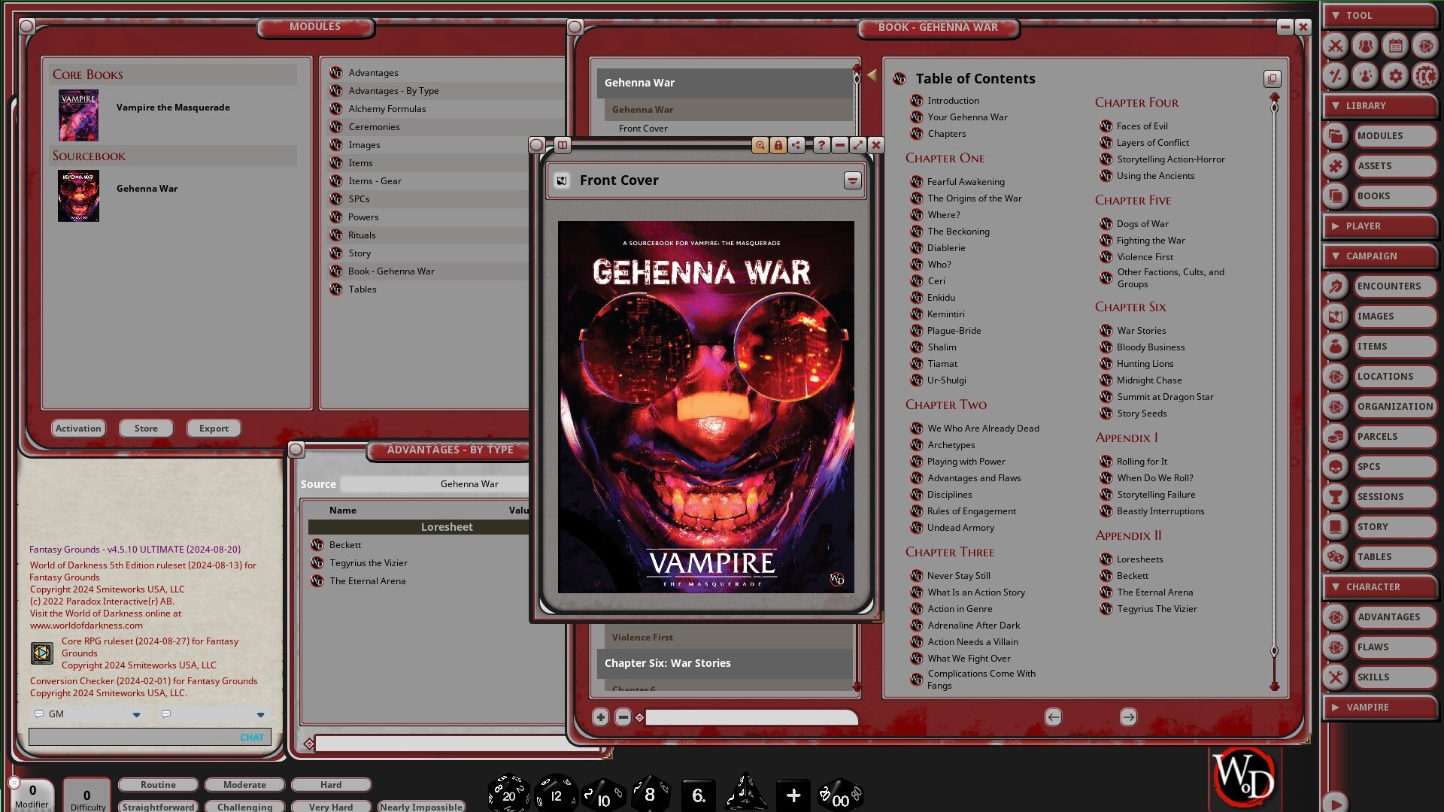Open the Effects tool icon
Viewport: 1444px width, 812px height.
click(1366, 76)
